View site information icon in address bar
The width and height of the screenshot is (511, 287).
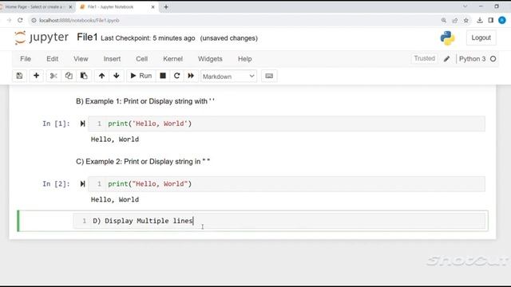pos(34,20)
